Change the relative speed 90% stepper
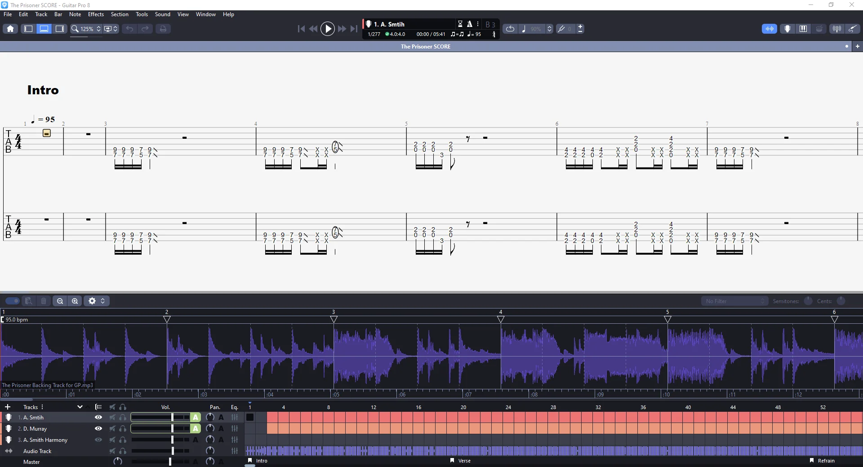The image size is (863, 467). [x=549, y=29]
